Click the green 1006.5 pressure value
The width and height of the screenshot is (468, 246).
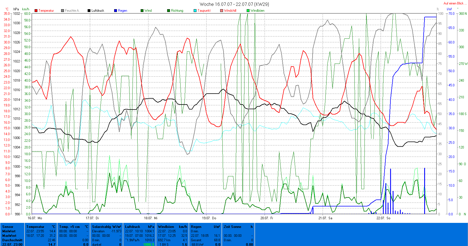[x=148, y=244]
